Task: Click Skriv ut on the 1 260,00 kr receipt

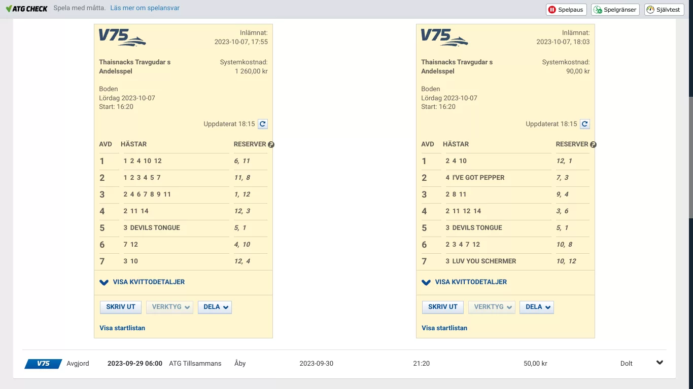Action: 121,307
